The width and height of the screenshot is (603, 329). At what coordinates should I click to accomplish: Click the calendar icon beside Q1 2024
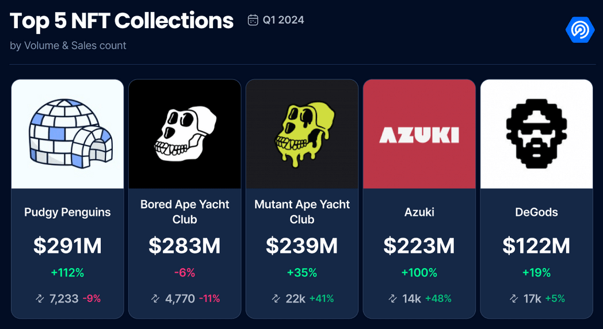(253, 20)
